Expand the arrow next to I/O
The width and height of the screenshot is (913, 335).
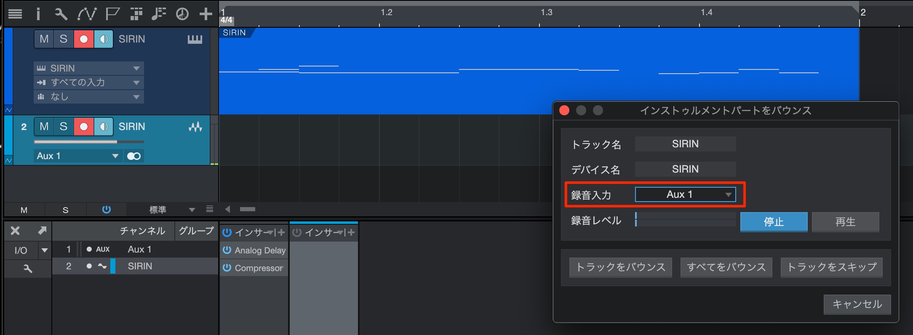pyautogui.click(x=45, y=250)
